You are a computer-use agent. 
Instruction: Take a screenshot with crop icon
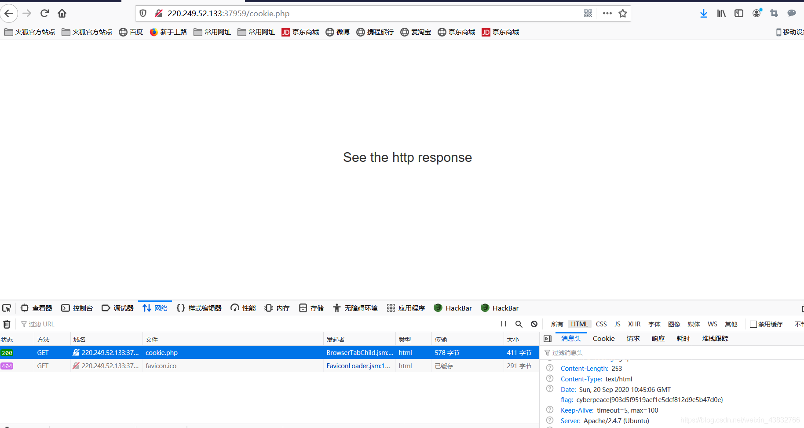(x=774, y=13)
